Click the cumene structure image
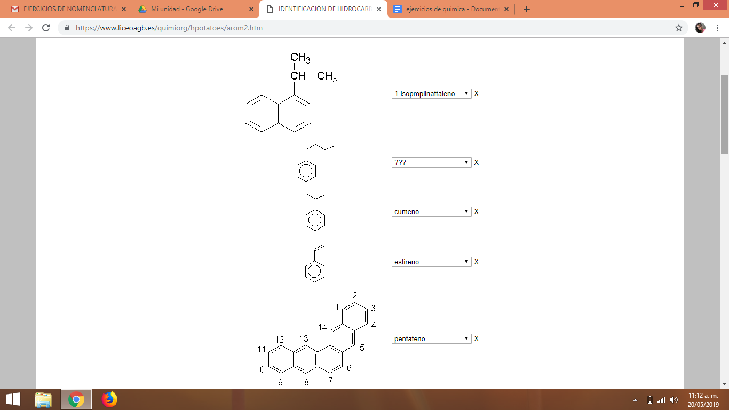 coord(315,212)
